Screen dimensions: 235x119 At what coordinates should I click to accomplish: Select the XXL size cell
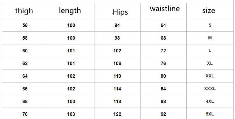[x=210, y=76]
